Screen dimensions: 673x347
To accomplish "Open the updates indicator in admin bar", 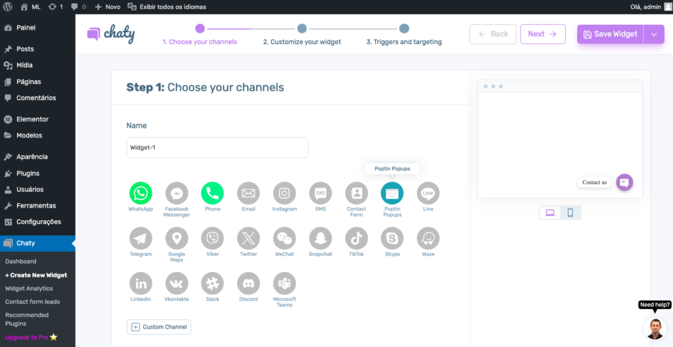I will point(55,7).
